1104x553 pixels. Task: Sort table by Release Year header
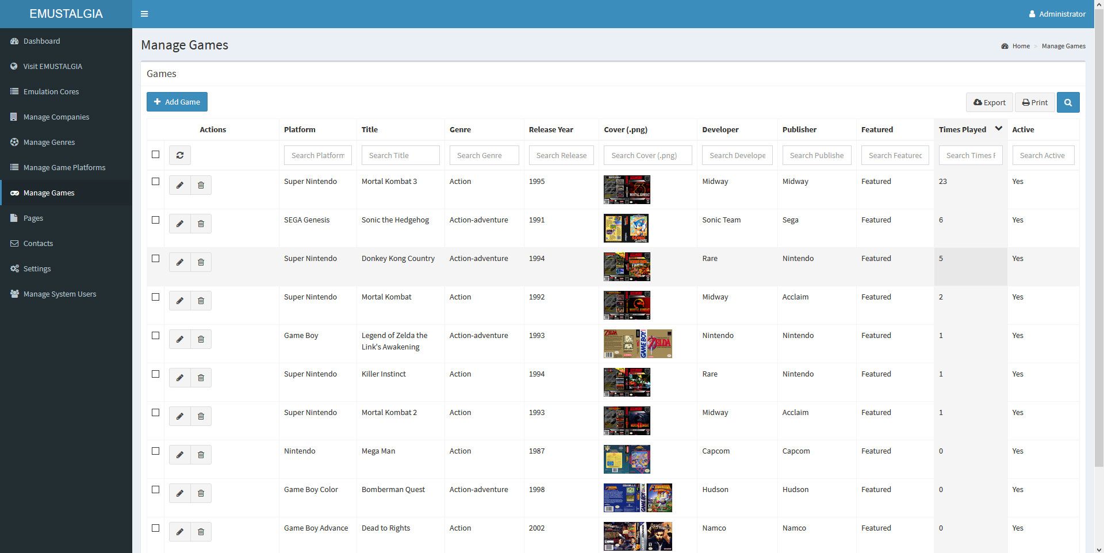(x=551, y=129)
